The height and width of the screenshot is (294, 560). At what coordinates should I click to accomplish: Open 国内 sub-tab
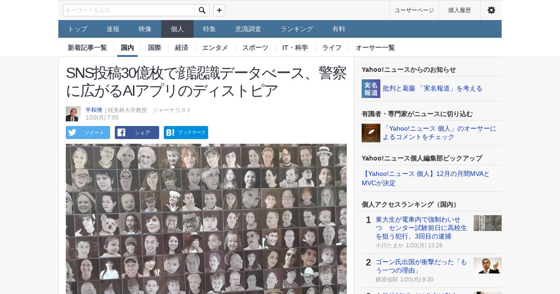tap(127, 48)
